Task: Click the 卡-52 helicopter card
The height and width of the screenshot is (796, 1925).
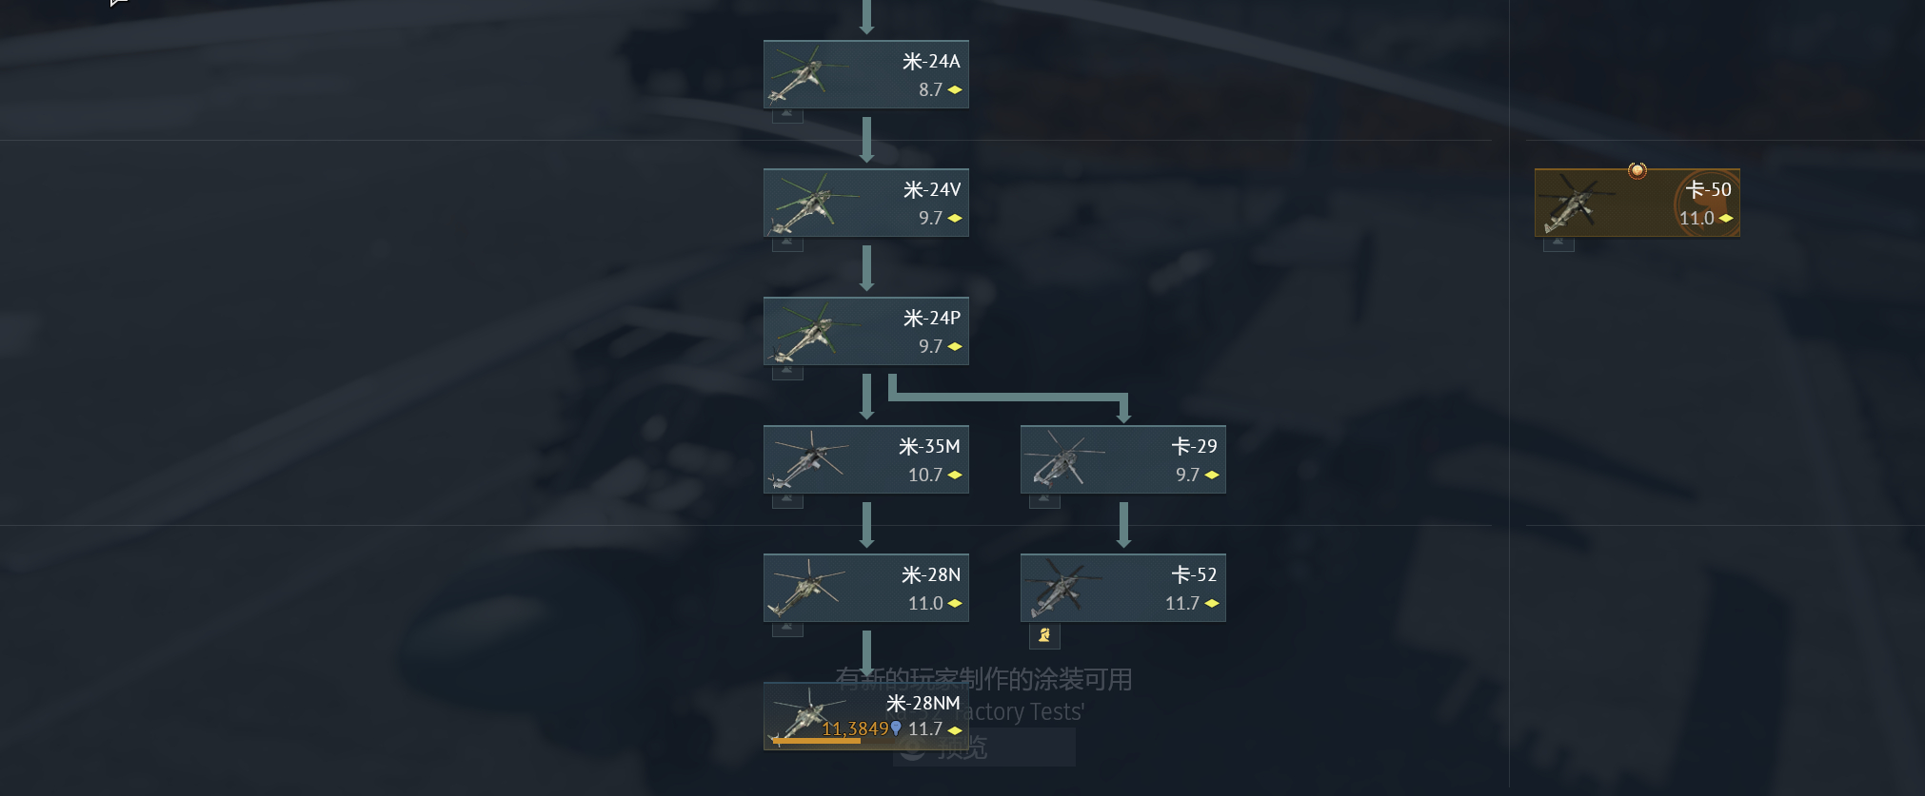Action: tap(1123, 588)
